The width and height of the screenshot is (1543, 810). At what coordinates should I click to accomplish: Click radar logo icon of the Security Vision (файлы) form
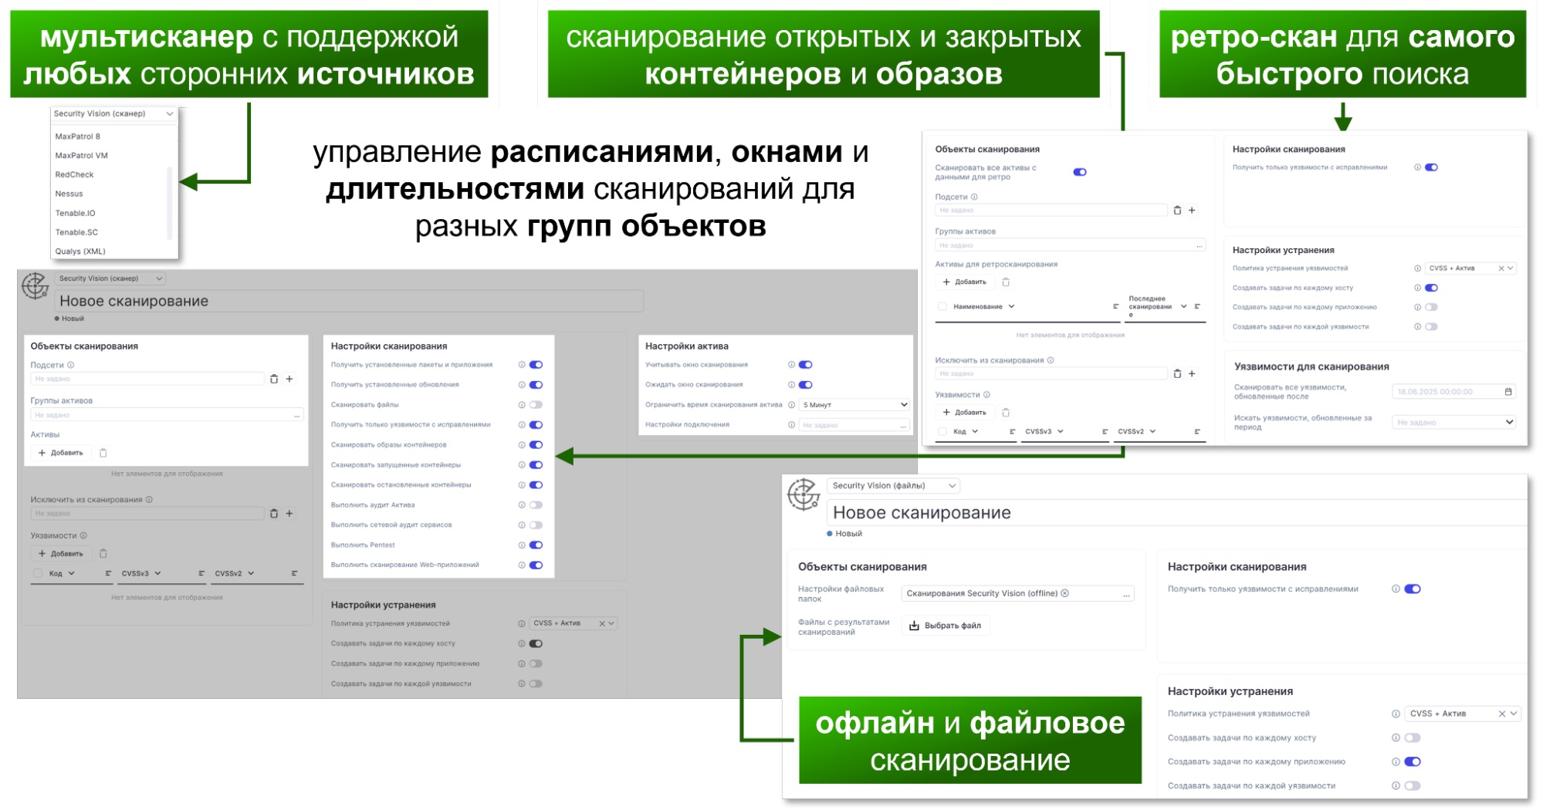(803, 494)
